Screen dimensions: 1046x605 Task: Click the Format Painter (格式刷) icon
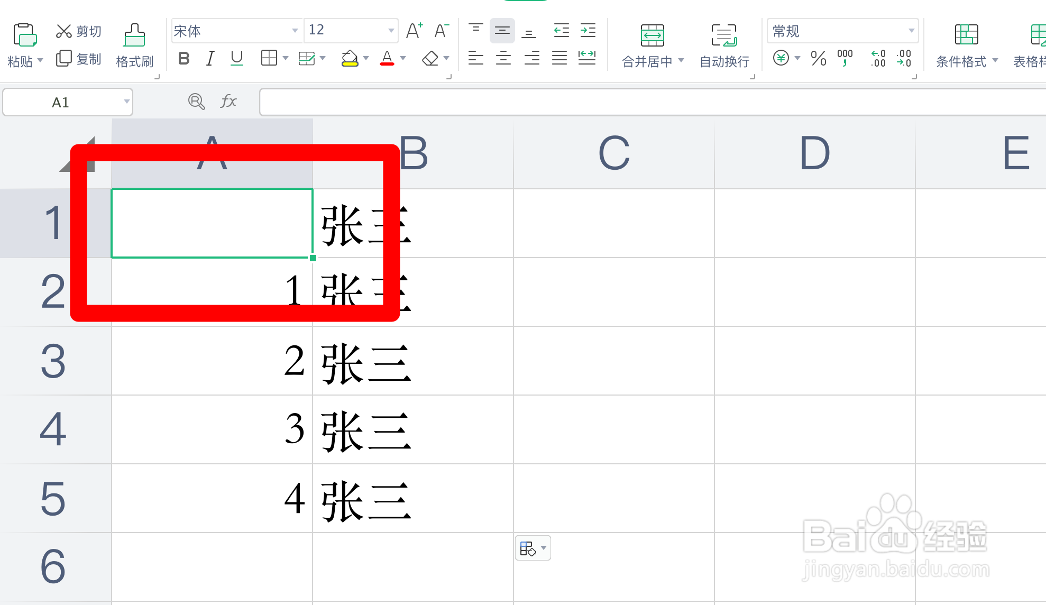[134, 35]
